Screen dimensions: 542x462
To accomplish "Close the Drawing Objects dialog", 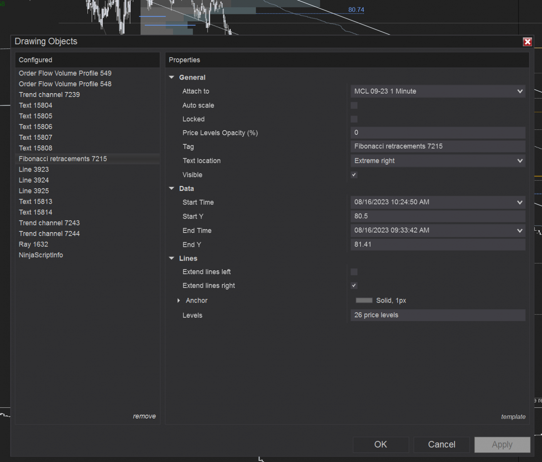I will (527, 42).
